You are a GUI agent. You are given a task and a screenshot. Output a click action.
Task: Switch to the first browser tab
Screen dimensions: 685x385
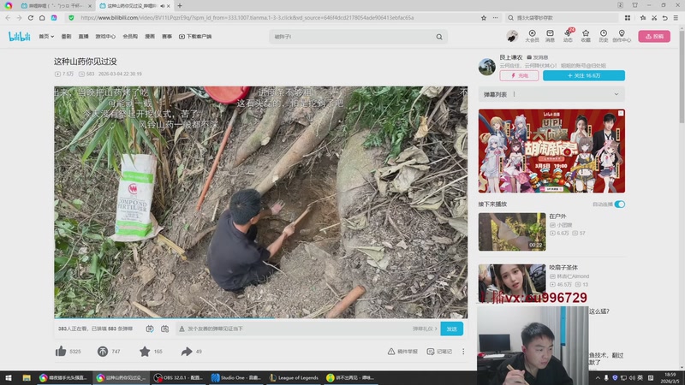[x=54, y=6]
